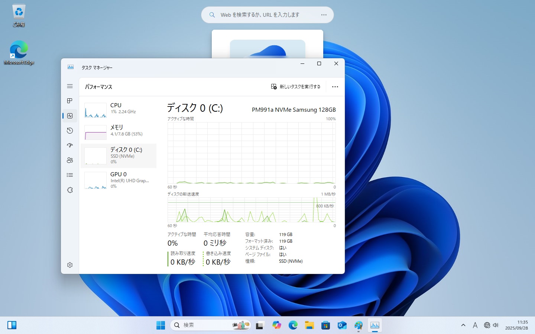Open the Details list icon

click(x=70, y=175)
